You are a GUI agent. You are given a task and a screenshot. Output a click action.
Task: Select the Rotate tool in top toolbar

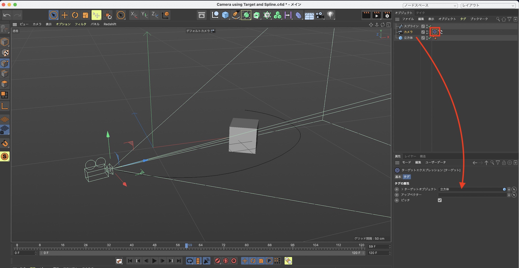[x=75, y=15]
